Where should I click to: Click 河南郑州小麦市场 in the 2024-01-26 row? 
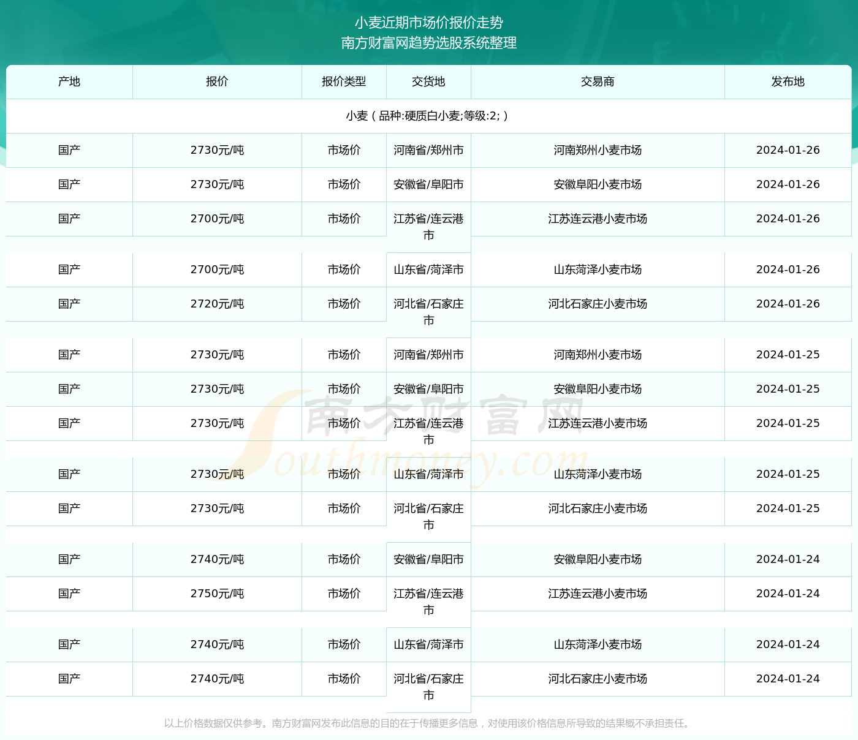point(598,150)
